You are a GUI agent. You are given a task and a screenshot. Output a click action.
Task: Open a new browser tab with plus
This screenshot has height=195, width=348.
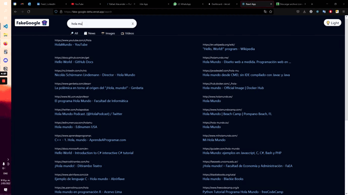pyautogui.click(x=312, y=4)
